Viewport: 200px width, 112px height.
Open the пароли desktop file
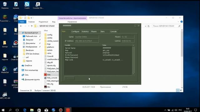pyautogui.click(x=5, y=57)
